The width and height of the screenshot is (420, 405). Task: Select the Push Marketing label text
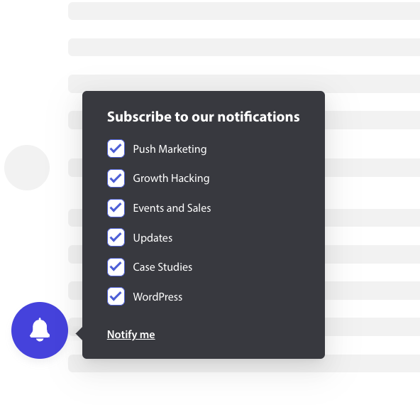(x=170, y=149)
